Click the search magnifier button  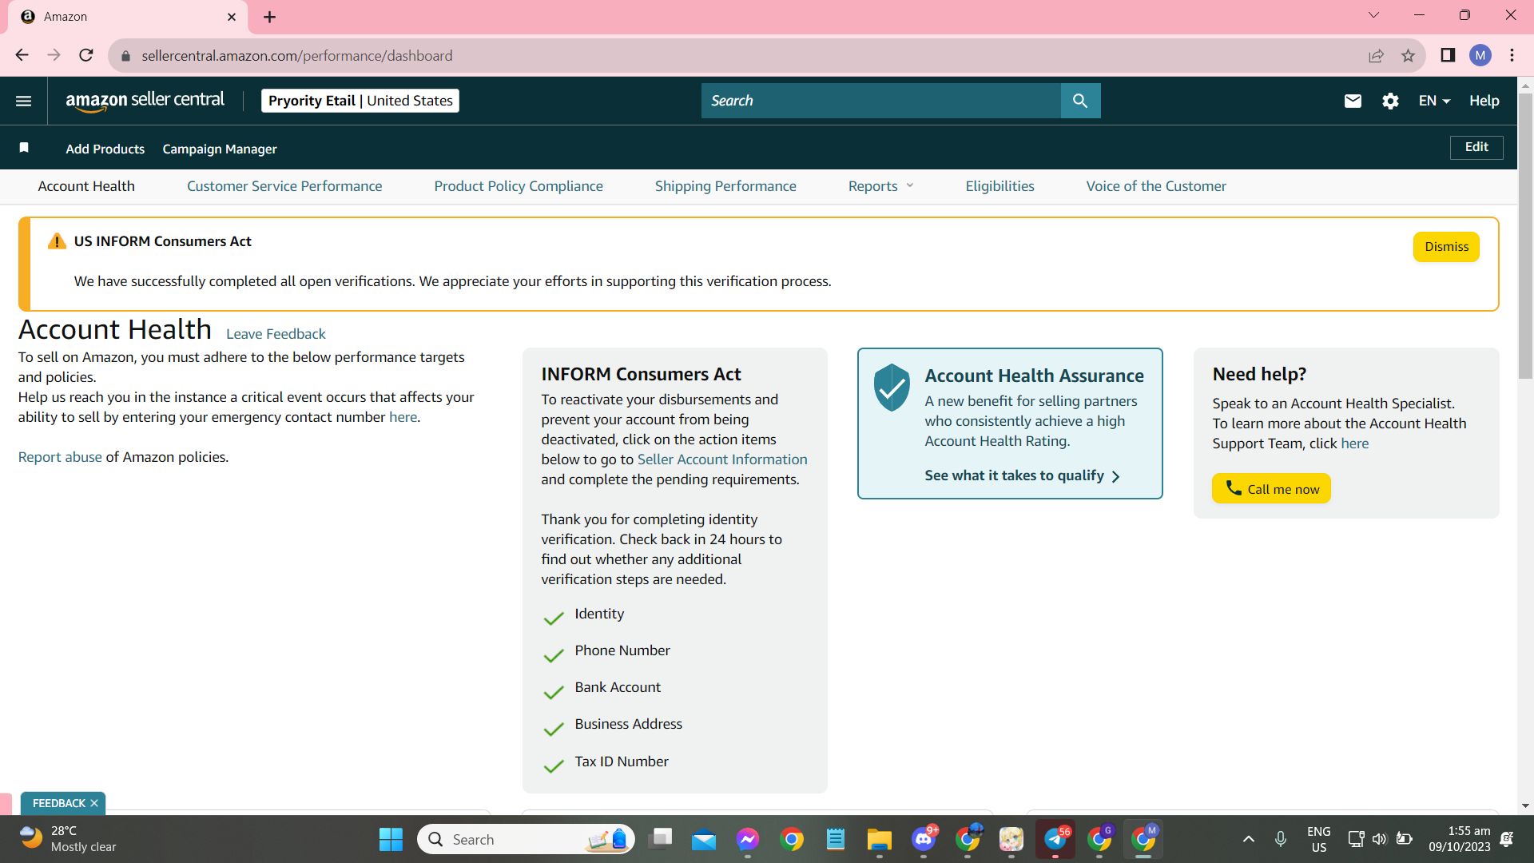pyautogui.click(x=1080, y=101)
